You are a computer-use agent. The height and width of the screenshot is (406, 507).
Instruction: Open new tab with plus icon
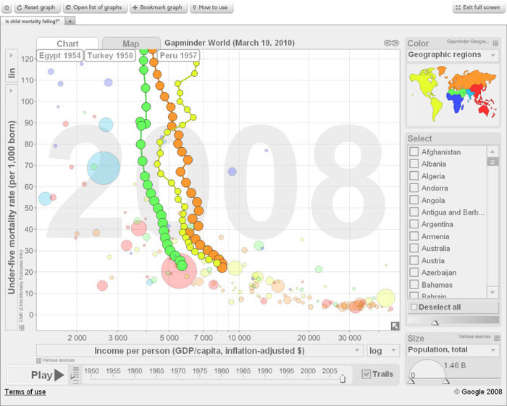(70, 21)
